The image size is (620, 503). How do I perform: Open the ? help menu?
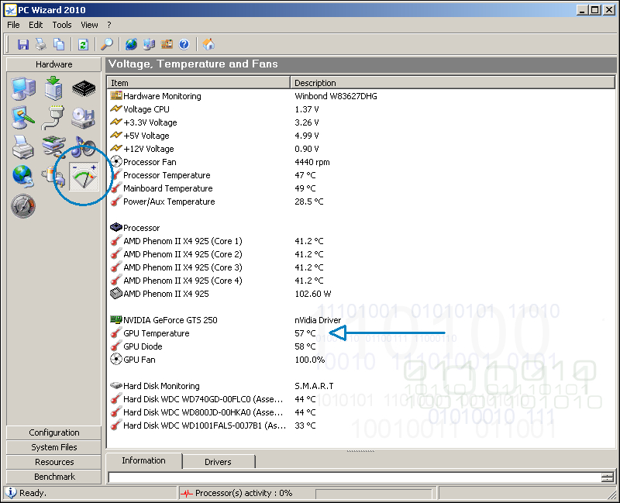point(109,25)
